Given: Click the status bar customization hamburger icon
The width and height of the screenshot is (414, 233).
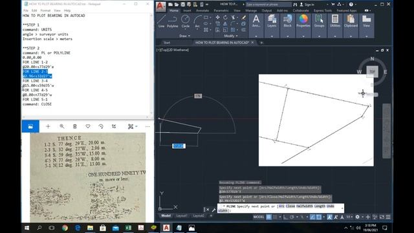Looking at the screenshot, I should 388,217.
